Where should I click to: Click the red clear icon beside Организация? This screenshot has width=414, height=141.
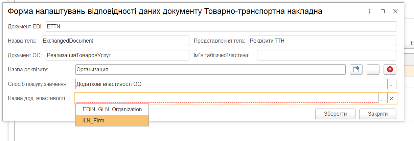pos(390,69)
